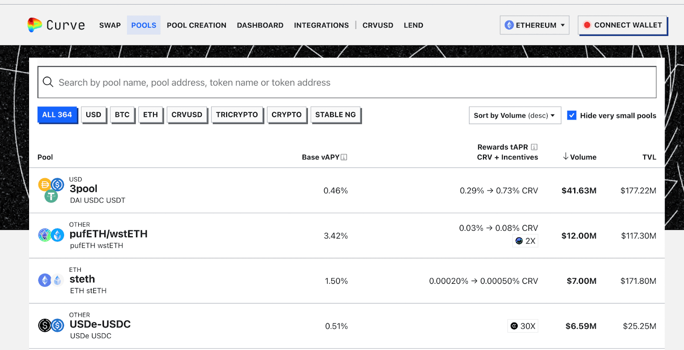Image resolution: width=684 pixels, height=350 pixels.
Task: Click the Base vAPY info icon
Action: (344, 157)
